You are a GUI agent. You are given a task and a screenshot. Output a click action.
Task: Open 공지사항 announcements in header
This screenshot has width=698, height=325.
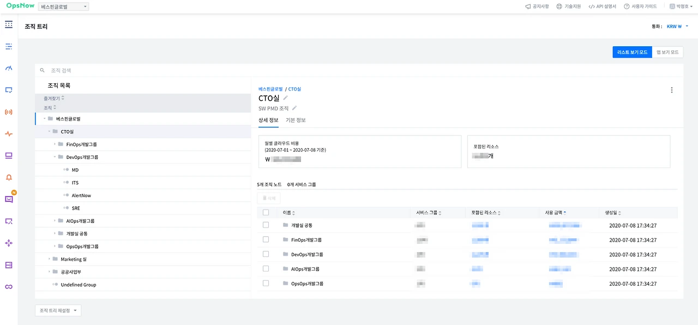537,7
